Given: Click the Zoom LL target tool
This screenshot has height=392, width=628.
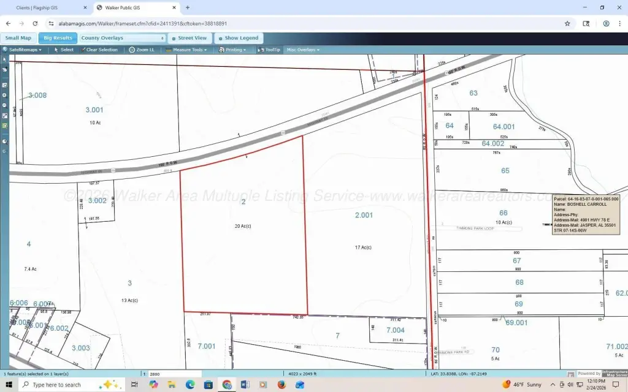Looking at the screenshot, I should pyautogui.click(x=142, y=50).
